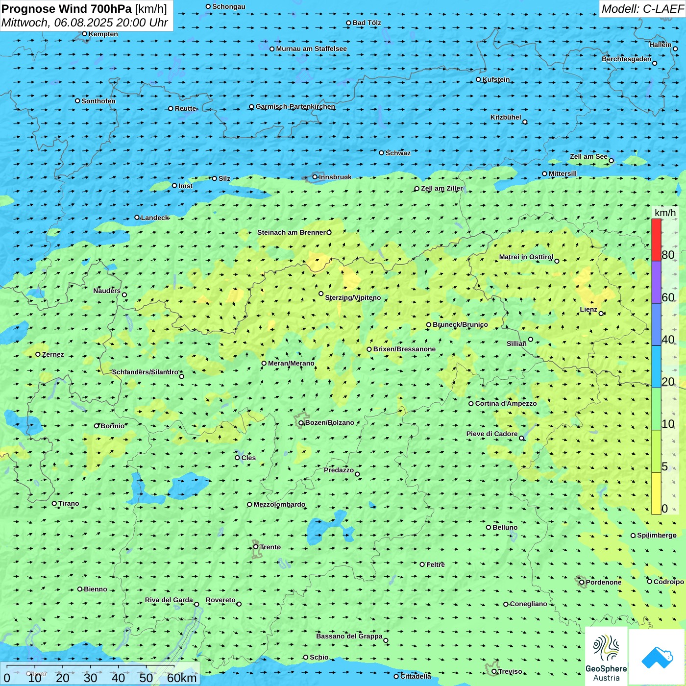Click the purple 60 km/h legend color
Viewport: 686px width, 686px height.
pyautogui.click(x=656, y=282)
